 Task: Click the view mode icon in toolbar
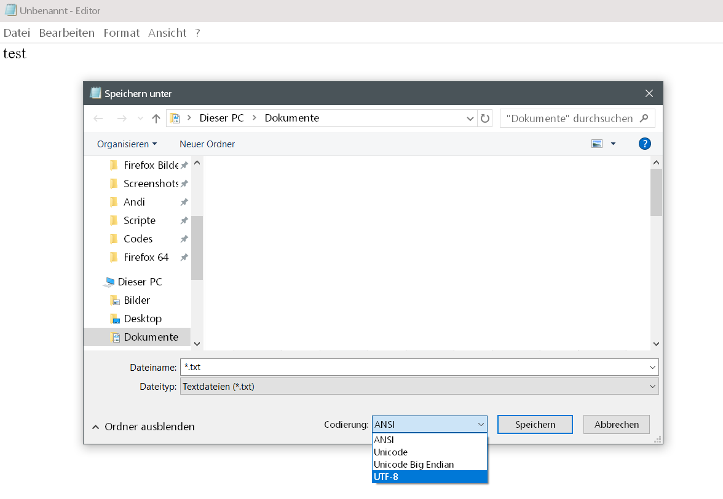(x=597, y=144)
